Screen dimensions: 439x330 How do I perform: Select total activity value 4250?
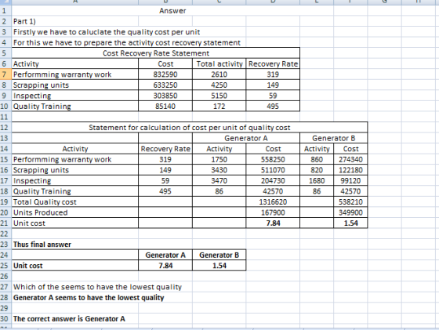[219, 85]
